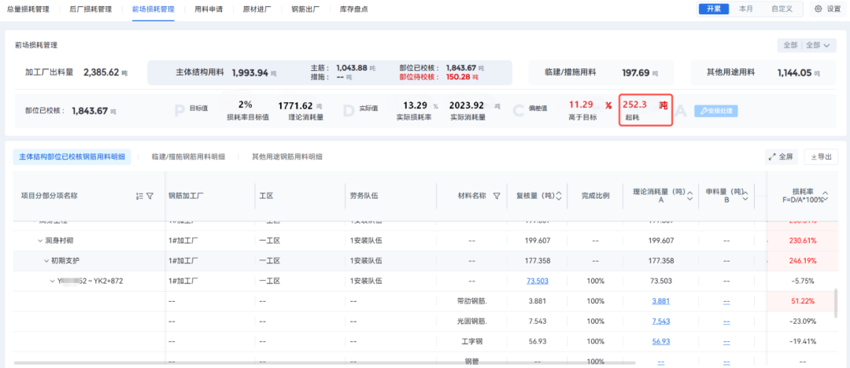Click the 主体结构用料 1,993.94 summary card
The image size is (850, 368).
click(330, 72)
